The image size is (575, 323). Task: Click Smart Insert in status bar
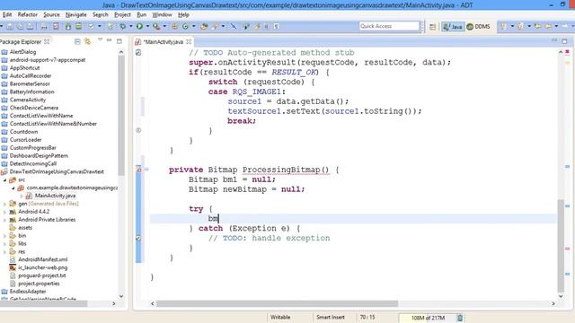(331, 318)
